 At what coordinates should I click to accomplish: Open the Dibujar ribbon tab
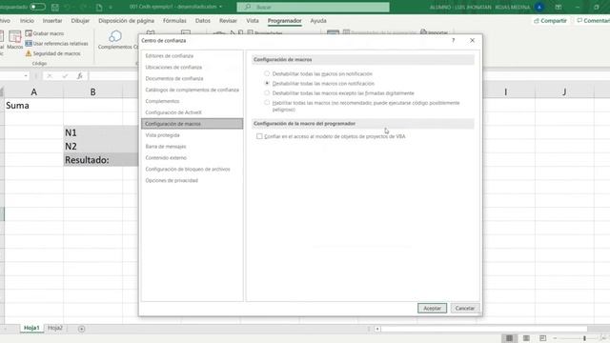[80, 21]
